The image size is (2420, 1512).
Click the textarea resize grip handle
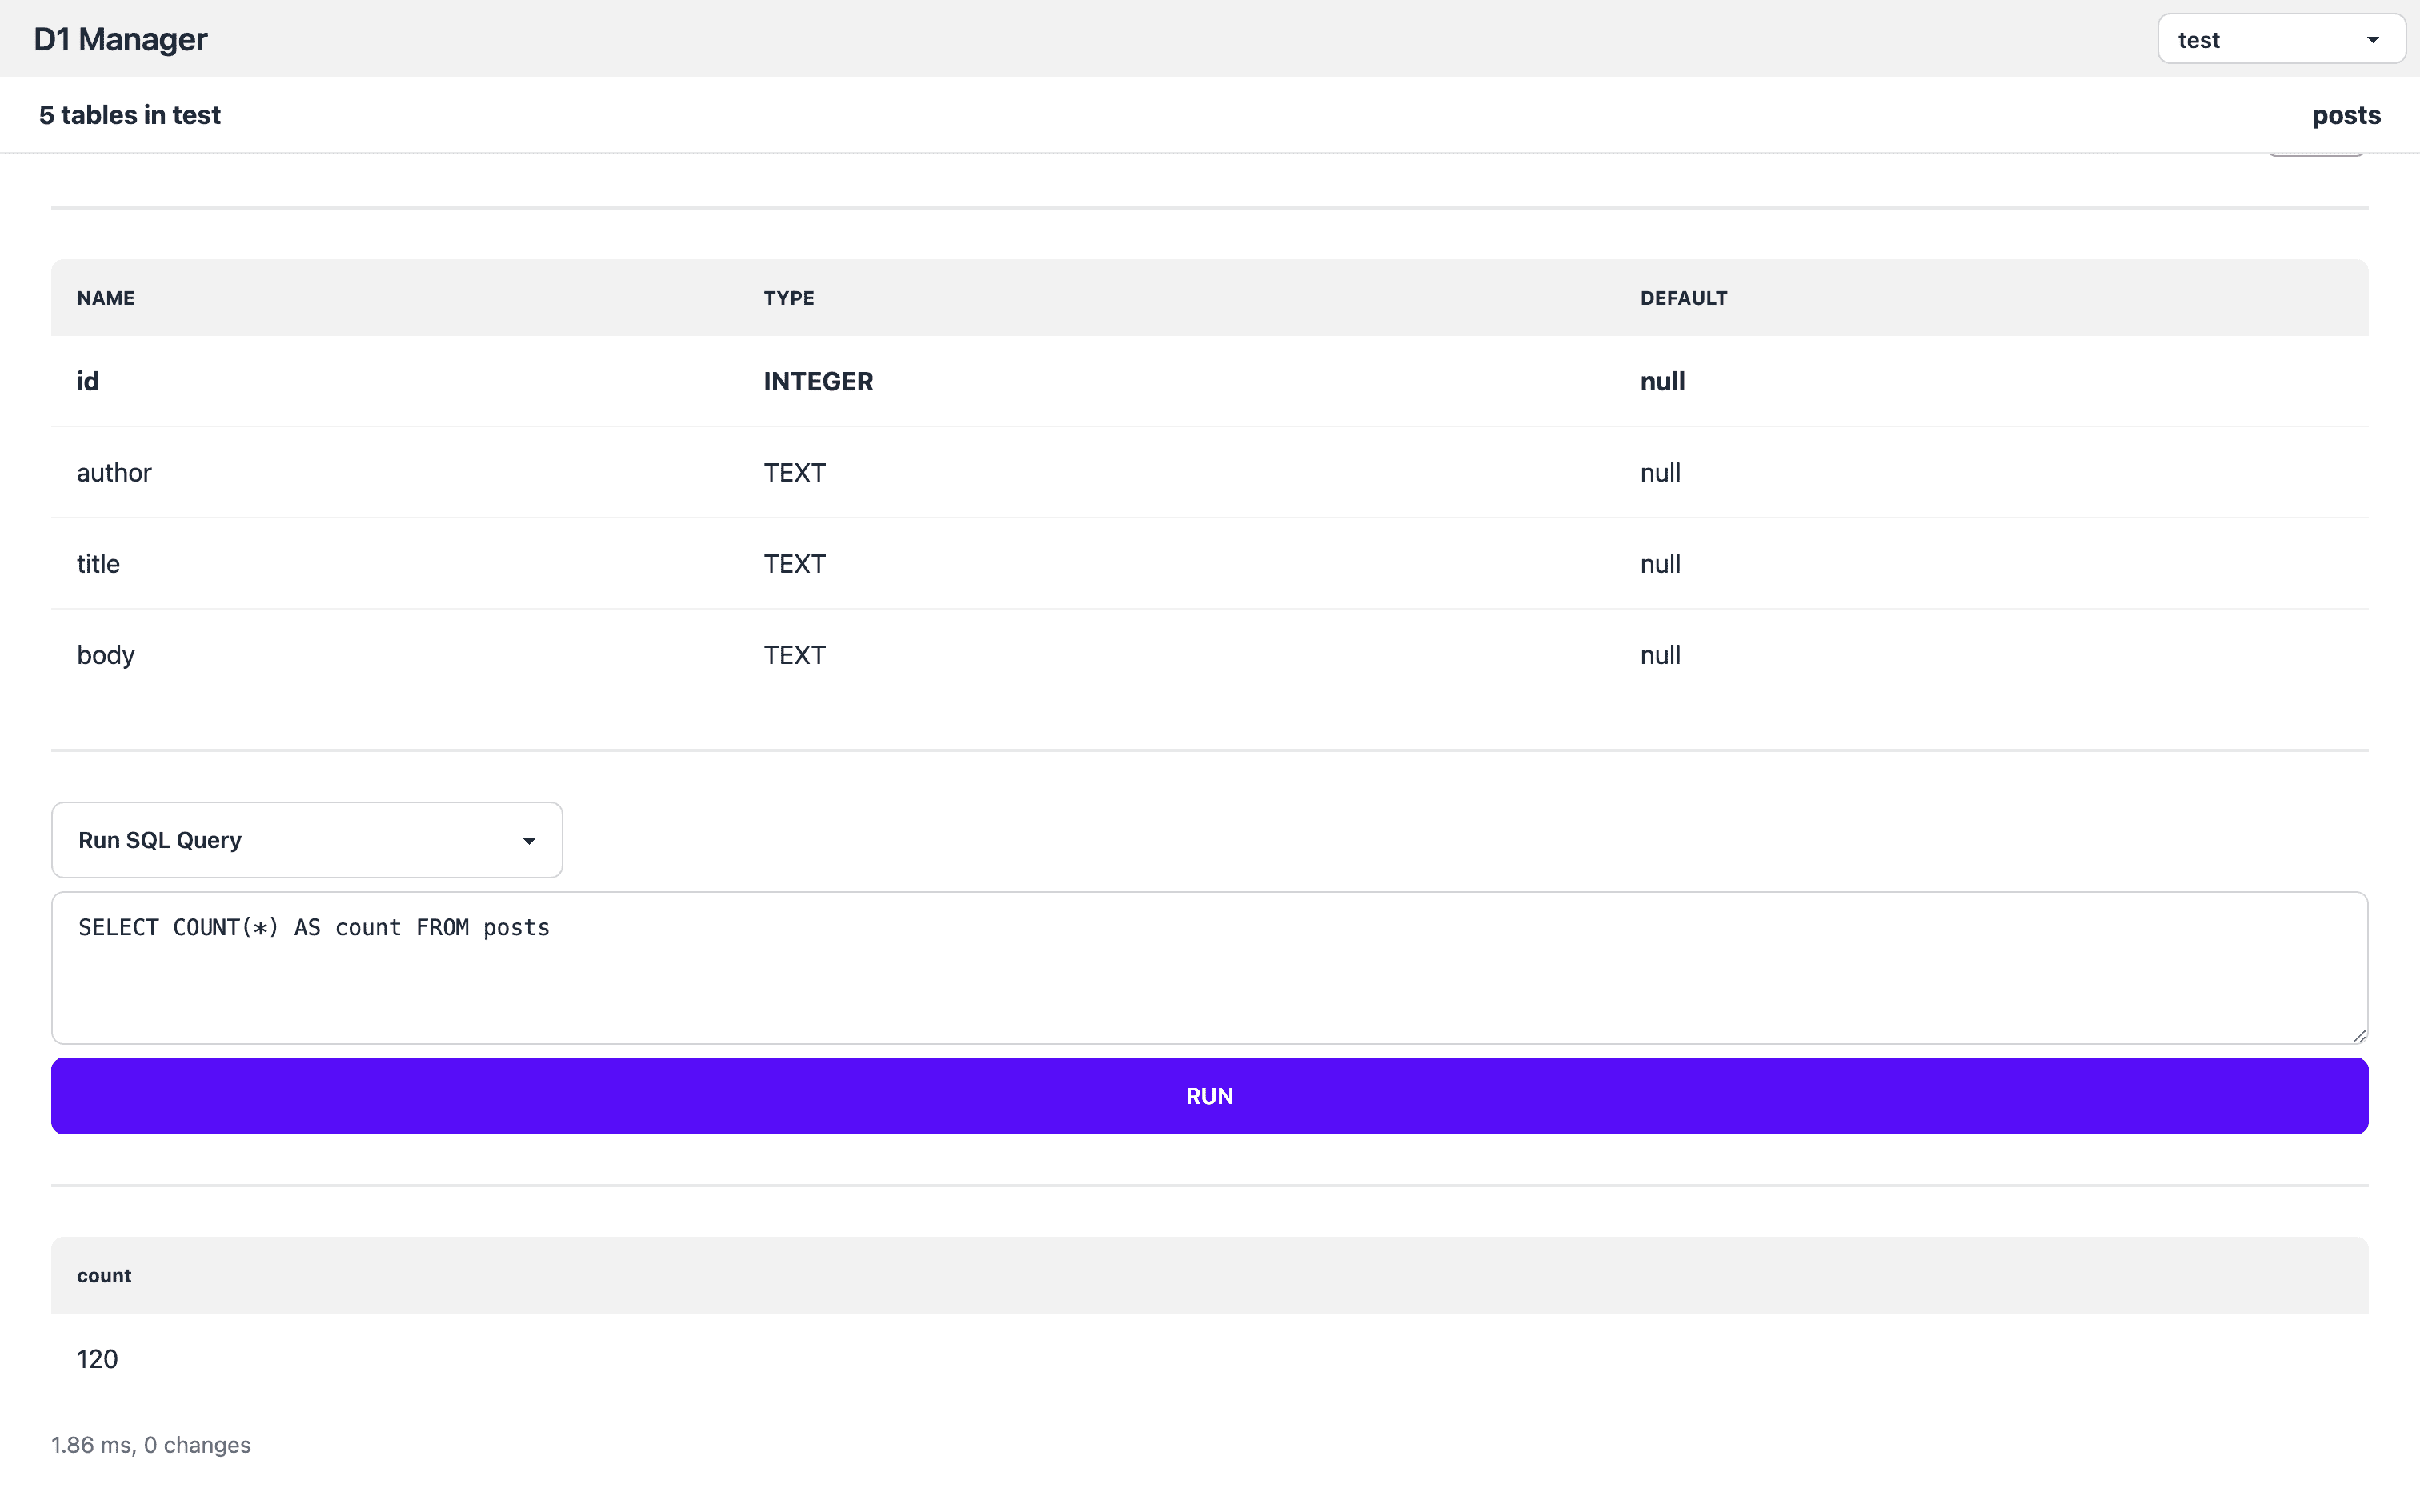2359,1036
